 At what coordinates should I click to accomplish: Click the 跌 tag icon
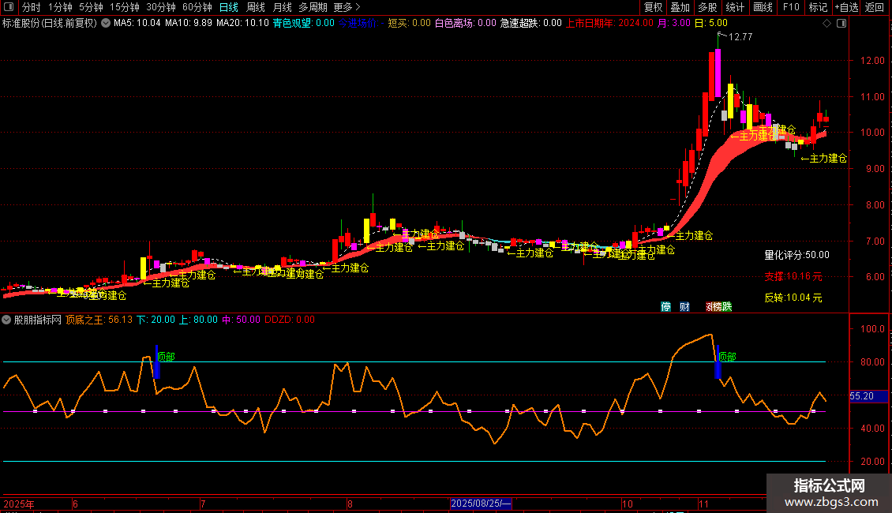pyautogui.click(x=727, y=306)
